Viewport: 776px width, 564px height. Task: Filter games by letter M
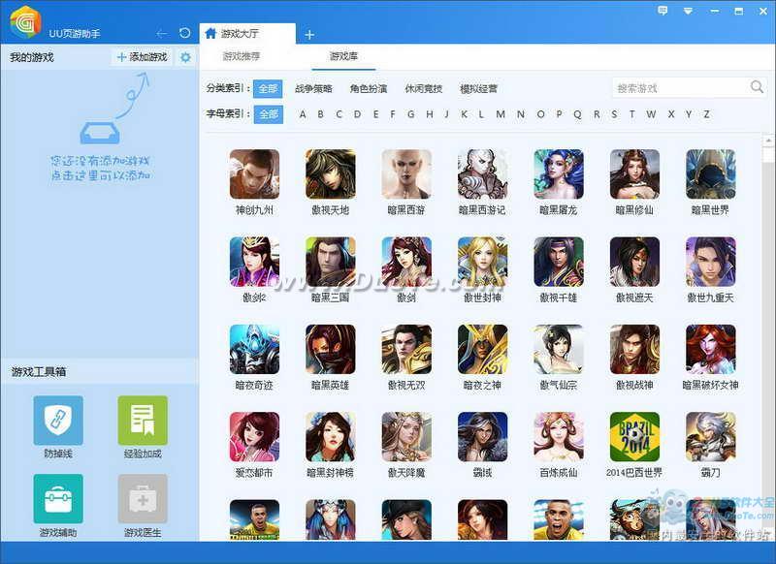[x=501, y=114]
